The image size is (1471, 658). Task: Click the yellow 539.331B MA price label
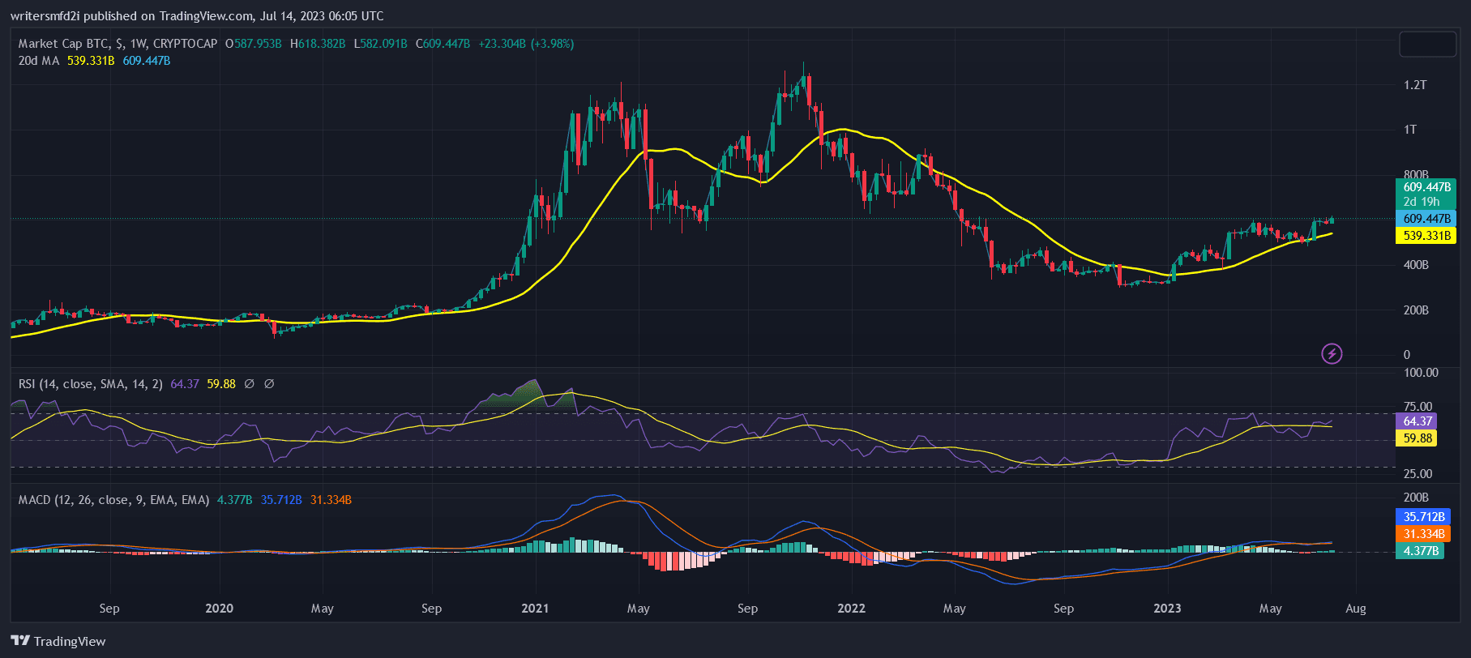pos(1426,236)
